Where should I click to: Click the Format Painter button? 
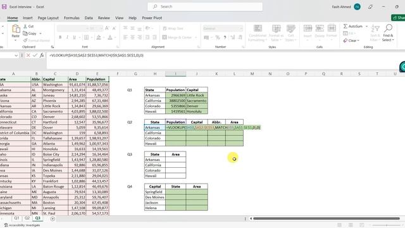coord(36,41)
